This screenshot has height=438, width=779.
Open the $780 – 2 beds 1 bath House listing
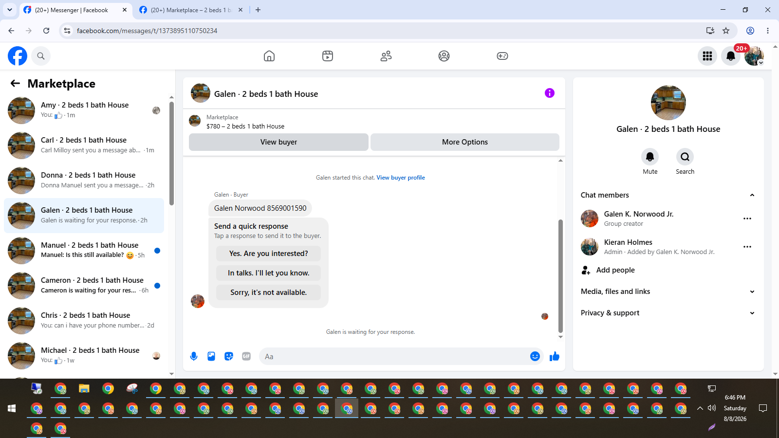[245, 126]
